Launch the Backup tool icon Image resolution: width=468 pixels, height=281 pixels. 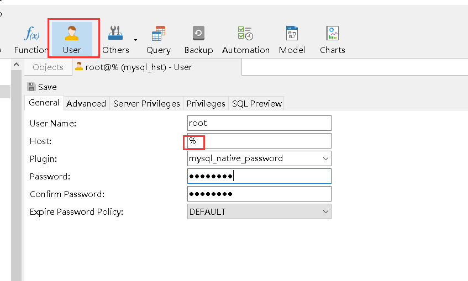tap(198, 39)
